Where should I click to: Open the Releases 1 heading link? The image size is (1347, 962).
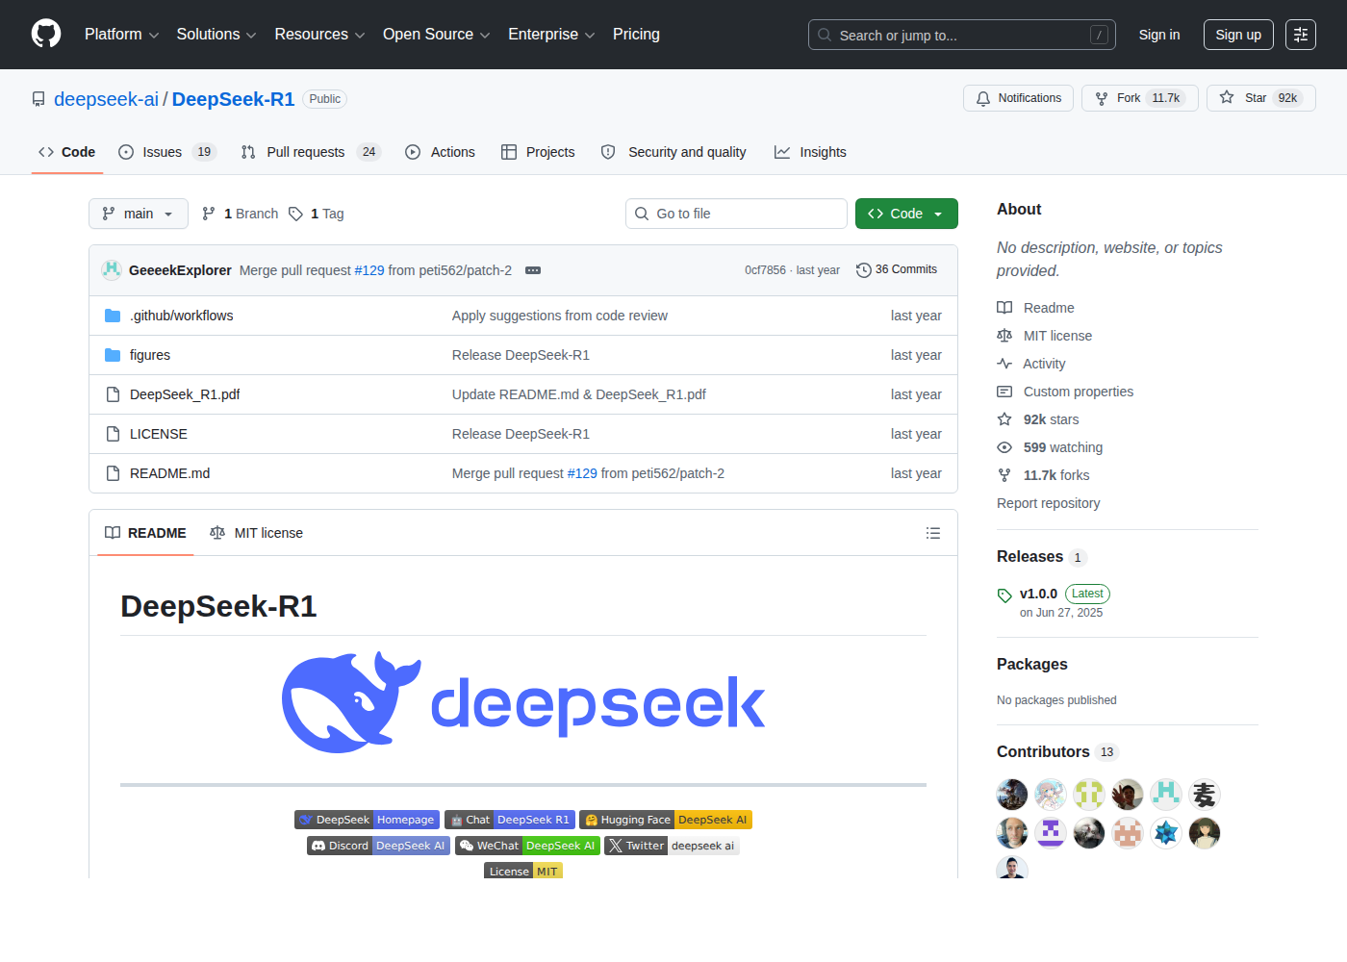(1042, 556)
